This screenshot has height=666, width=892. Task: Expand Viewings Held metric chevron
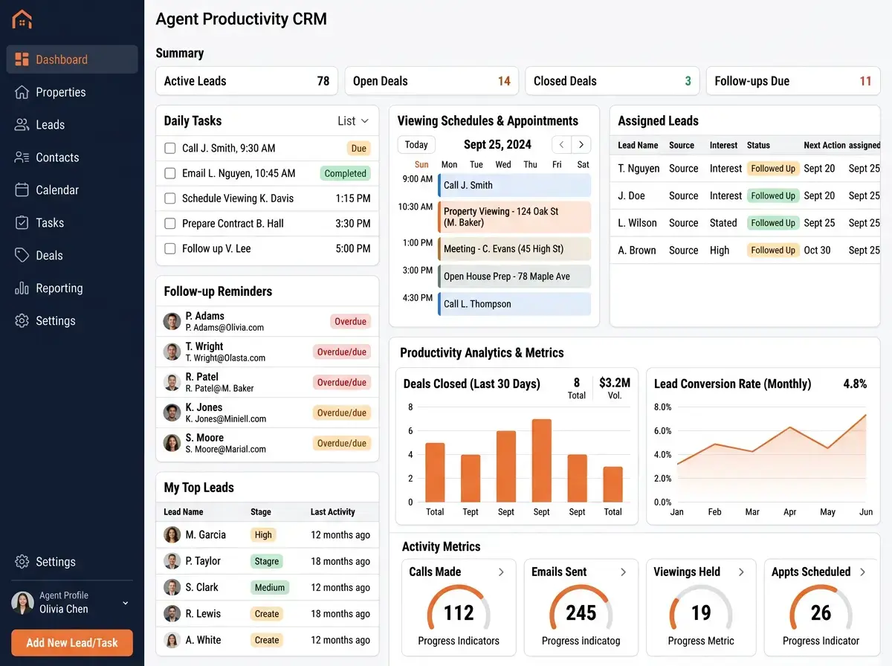[x=741, y=572]
